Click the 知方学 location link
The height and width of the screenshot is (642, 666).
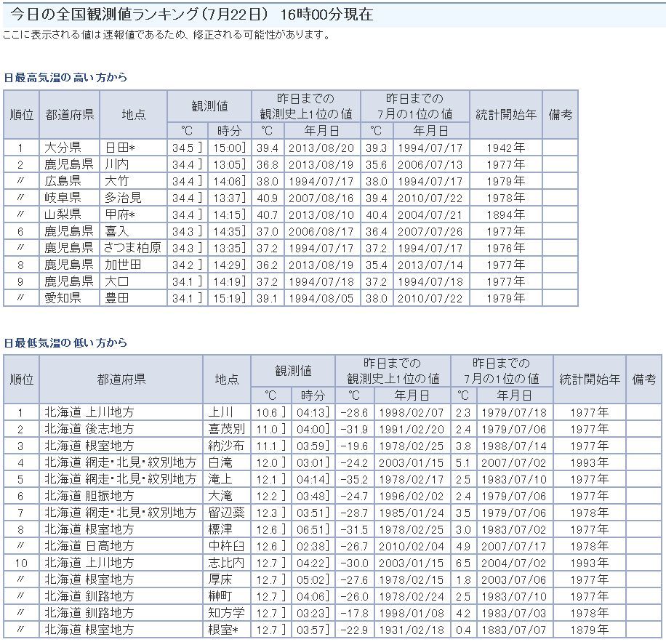[226, 613]
